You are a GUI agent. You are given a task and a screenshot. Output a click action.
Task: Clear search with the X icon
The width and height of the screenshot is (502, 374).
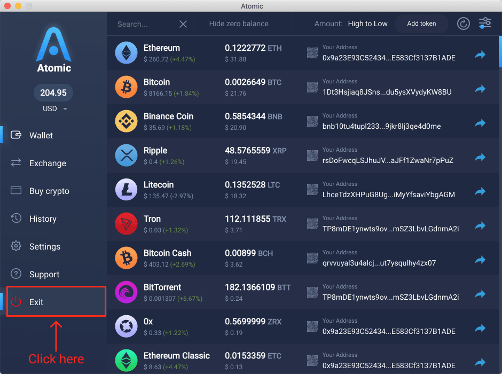tap(183, 24)
